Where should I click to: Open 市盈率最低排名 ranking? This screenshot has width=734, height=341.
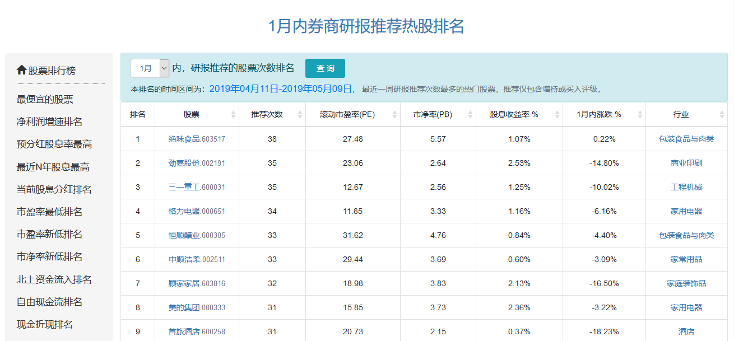[49, 212]
